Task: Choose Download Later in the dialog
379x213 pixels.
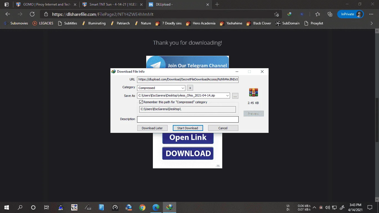Action: (152, 128)
